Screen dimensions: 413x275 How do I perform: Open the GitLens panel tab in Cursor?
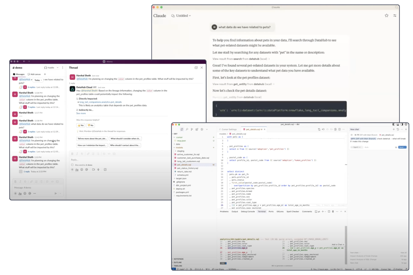click(280, 211)
